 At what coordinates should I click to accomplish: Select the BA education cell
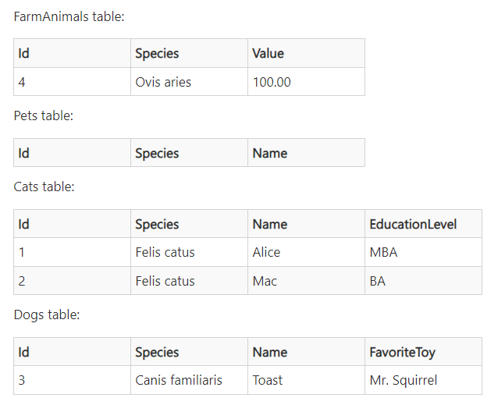point(423,281)
